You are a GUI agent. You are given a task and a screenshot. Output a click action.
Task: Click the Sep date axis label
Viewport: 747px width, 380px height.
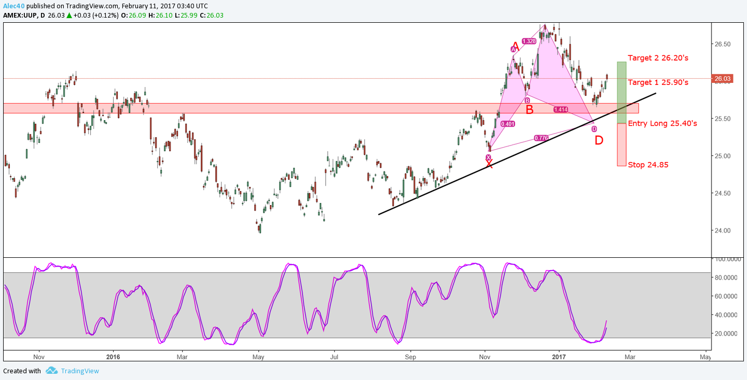pos(410,357)
